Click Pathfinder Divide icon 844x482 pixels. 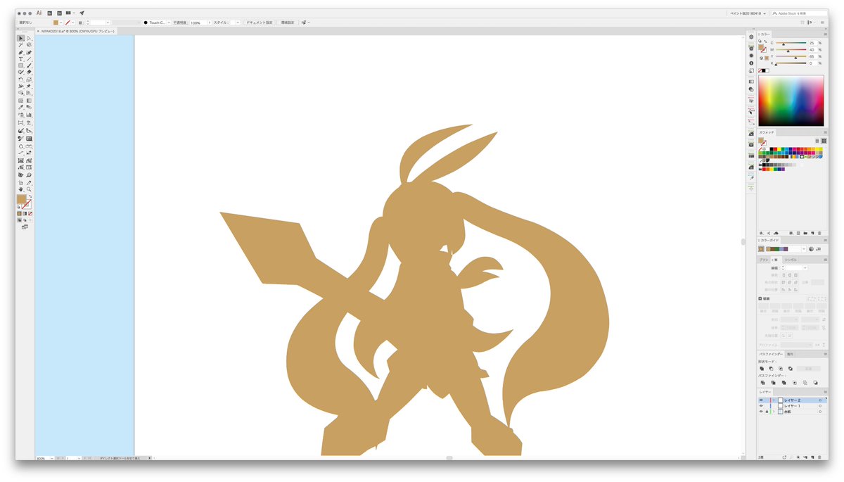coord(763,382)
